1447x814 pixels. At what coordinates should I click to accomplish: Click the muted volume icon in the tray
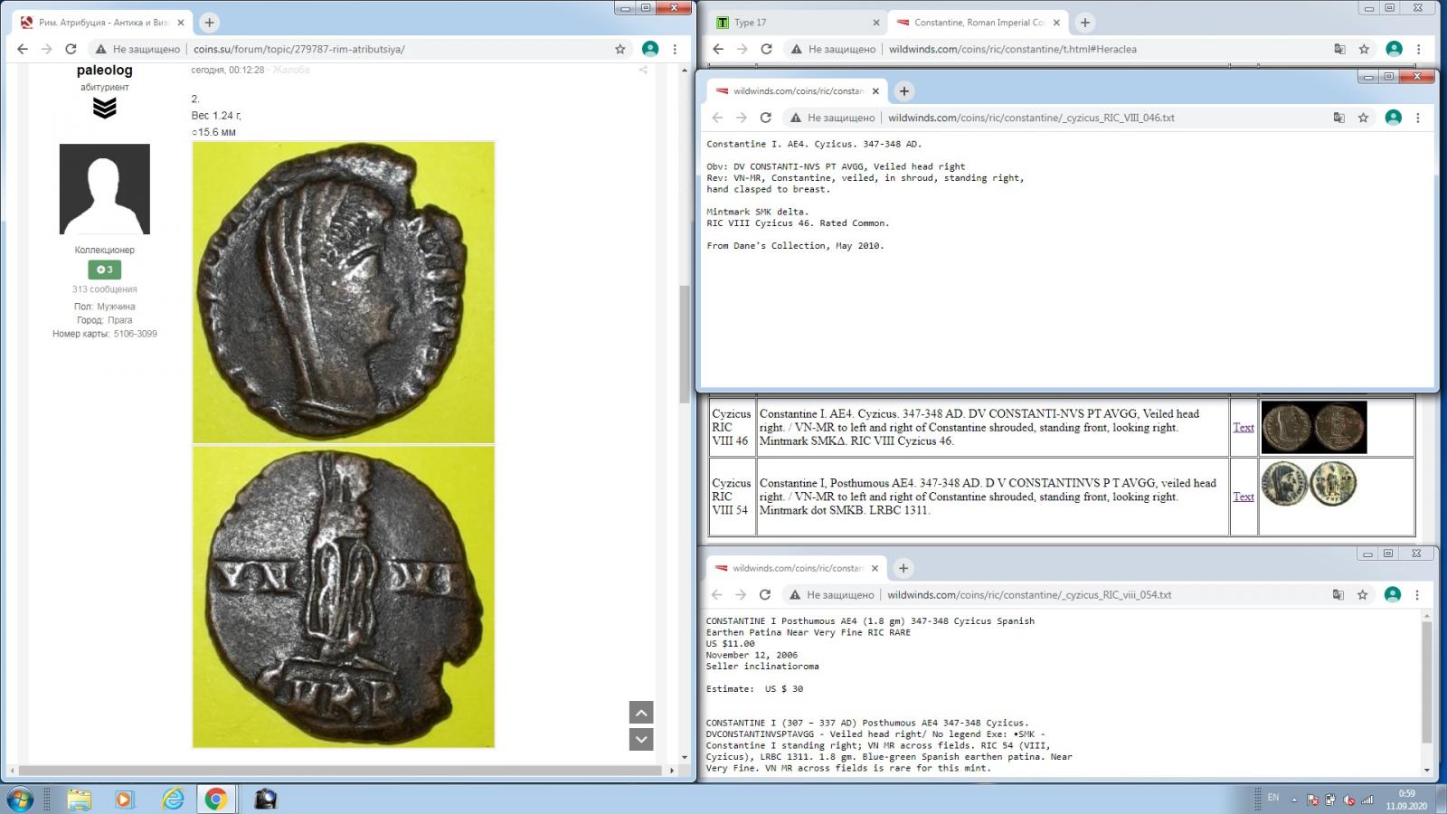[1348, 800]
